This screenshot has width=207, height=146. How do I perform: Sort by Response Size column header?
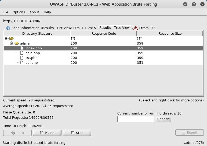[170, 34]
